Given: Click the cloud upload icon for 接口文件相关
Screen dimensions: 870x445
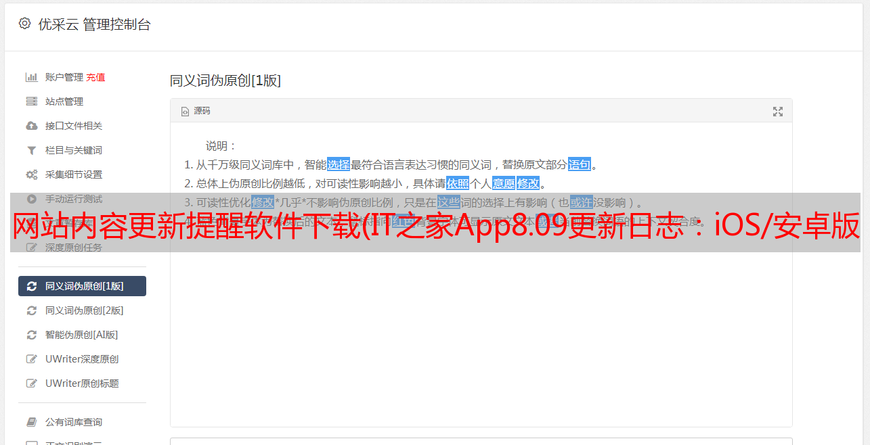Looking at the screenshot, I should (31, 126).
